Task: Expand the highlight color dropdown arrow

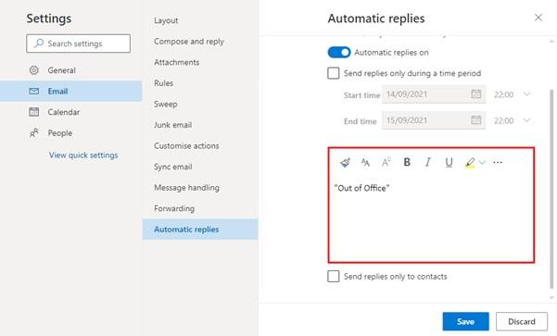Action: coord(482,163)
